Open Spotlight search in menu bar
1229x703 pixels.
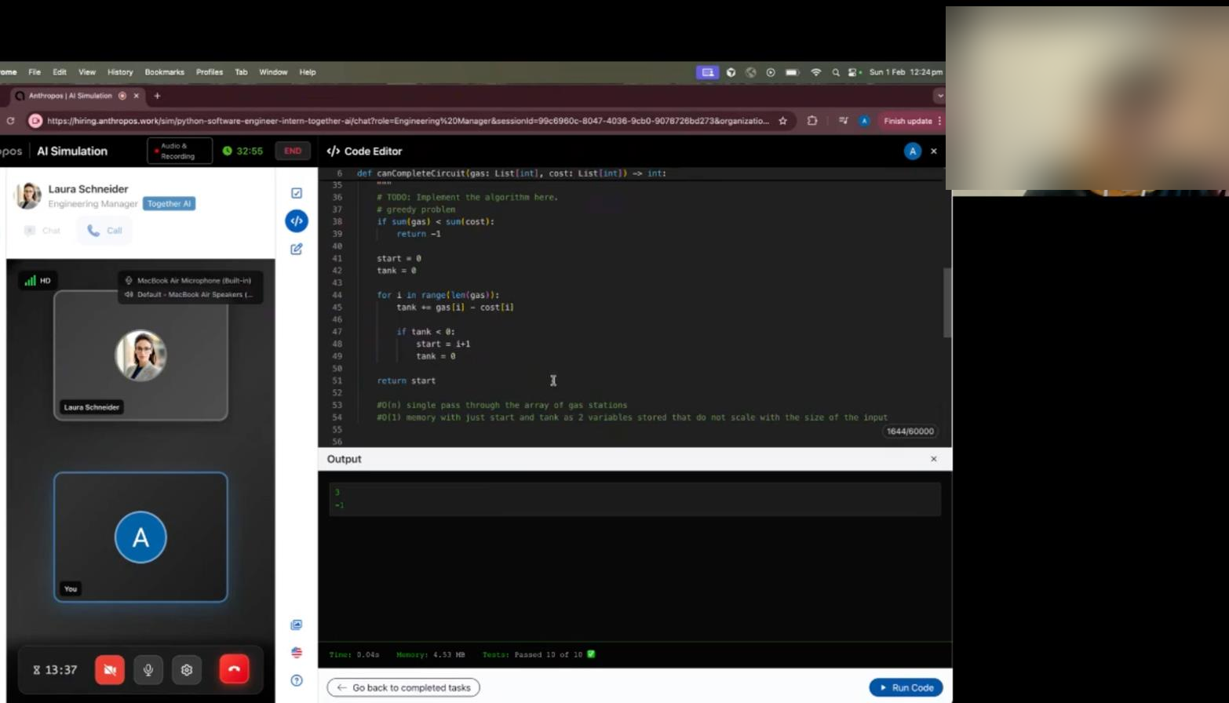(x=836, y=72)
